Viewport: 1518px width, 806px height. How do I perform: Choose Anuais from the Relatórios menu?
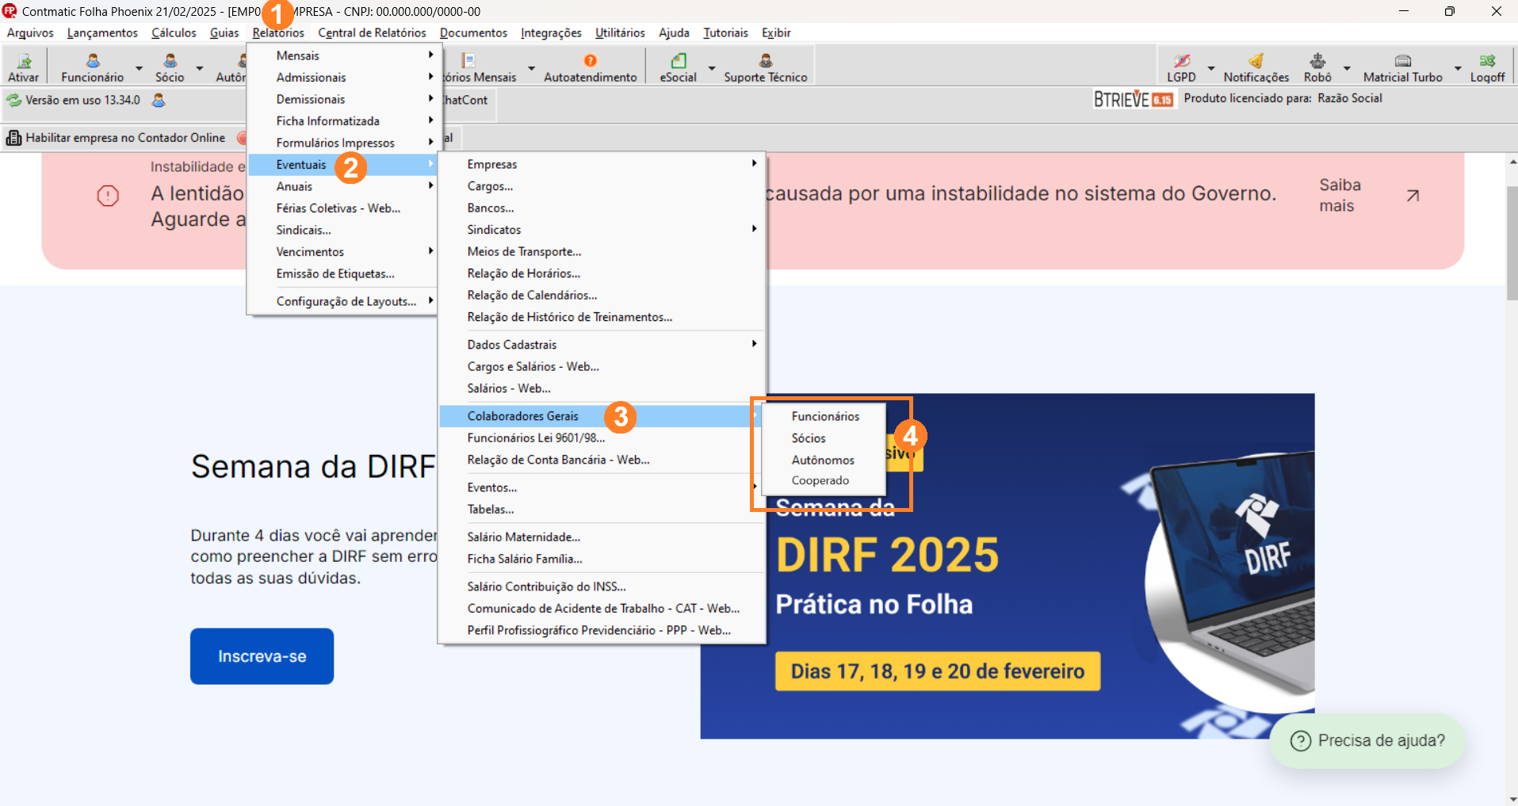(342, 186)
